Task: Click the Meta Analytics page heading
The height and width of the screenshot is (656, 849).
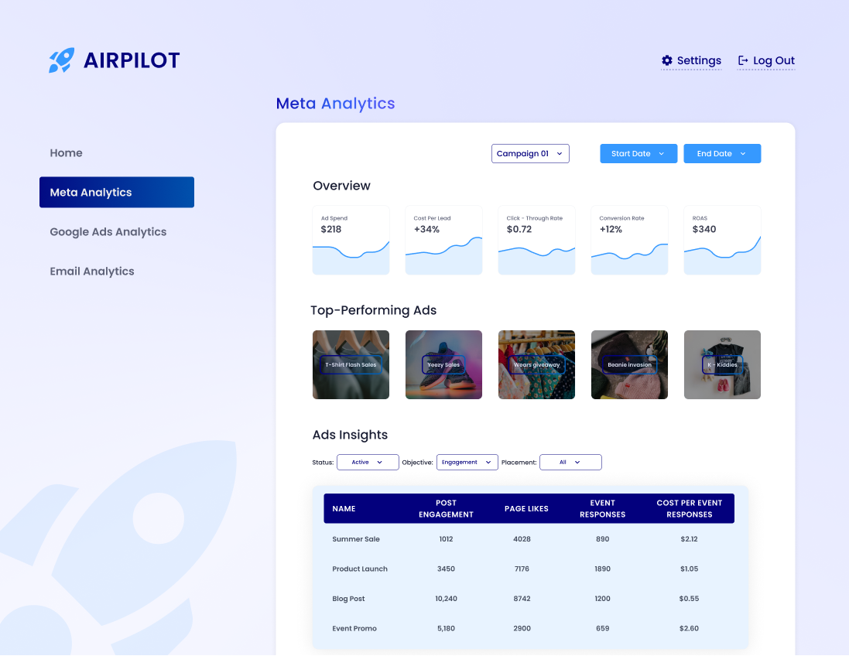Action: pos(336,104)
